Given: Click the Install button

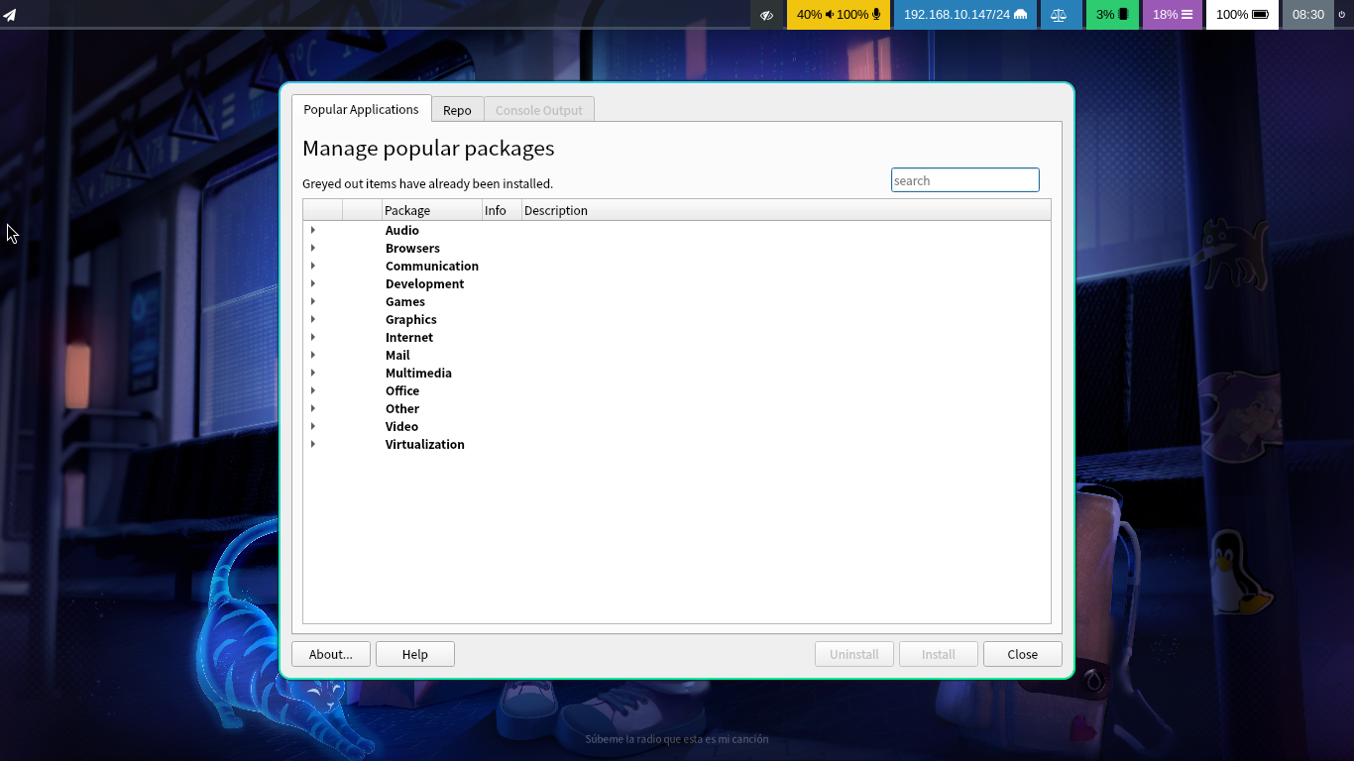Looking at the screenshot, I should (939, 654).
